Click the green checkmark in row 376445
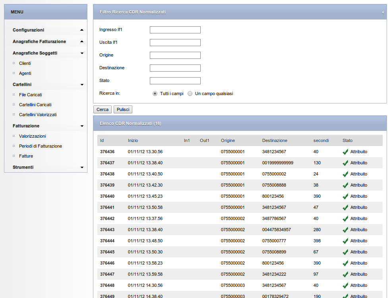The image size is (391, 298). point(345,252)
